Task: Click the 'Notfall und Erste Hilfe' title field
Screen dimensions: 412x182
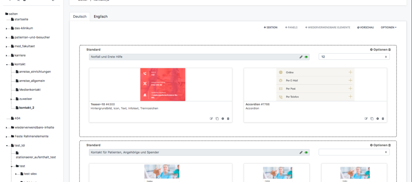Action: (x=199, y=57)
